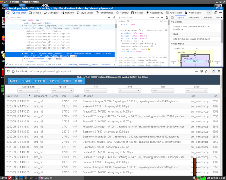
Task: Add a new CSS rule
Action: pos(162,17)
